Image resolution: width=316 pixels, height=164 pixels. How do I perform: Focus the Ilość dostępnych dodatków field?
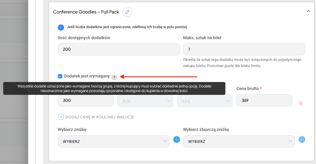[118, 49]
